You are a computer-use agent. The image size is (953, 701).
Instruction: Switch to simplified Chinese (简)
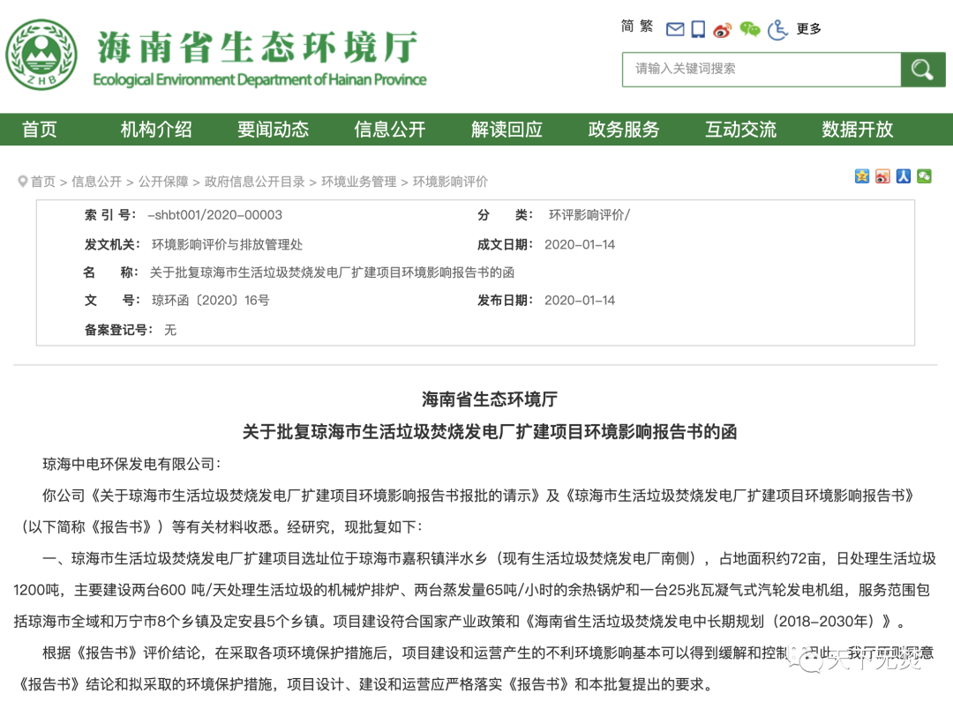point(627,27)
